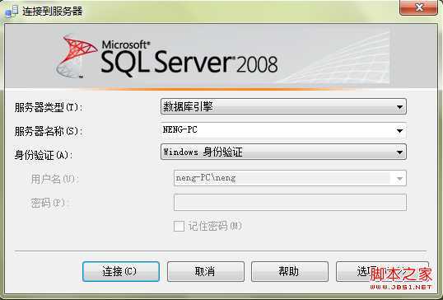
Task: Click inside the 密码 password field
Action: pyautogui.click(x=290, y=202)
